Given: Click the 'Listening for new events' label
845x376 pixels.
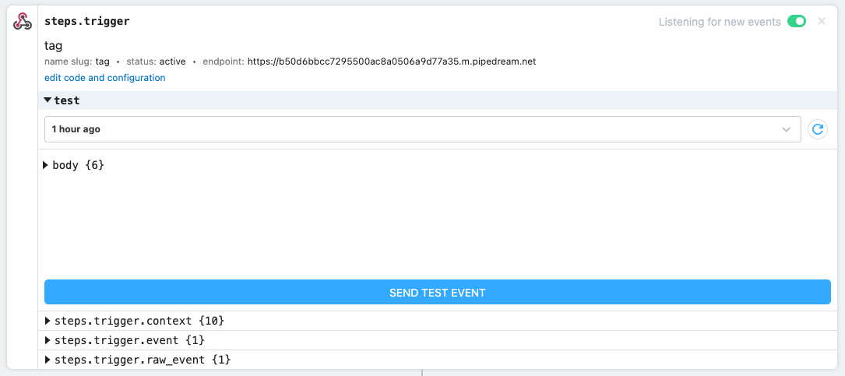Looking at the screenshot, I should point(720,22).
